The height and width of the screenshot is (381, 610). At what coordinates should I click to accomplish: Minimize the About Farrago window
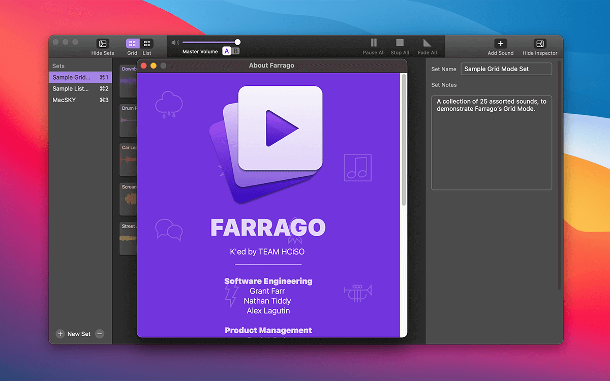point(154,66)
